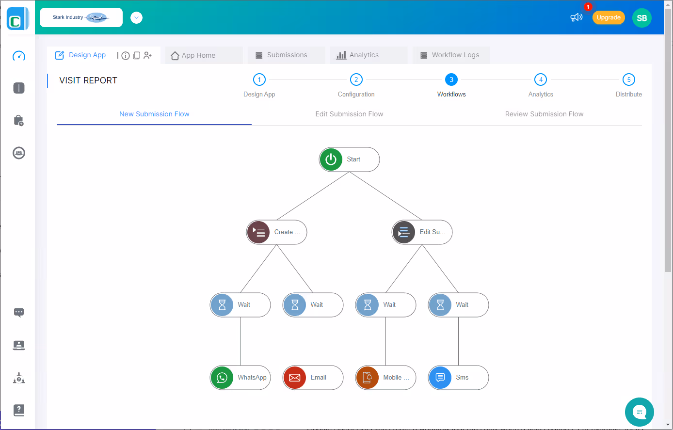Image resolution: width=673 pixels, height=430 pixels.
Task: Expand the workspace dropdown chevron
Action: click(137, 18)
